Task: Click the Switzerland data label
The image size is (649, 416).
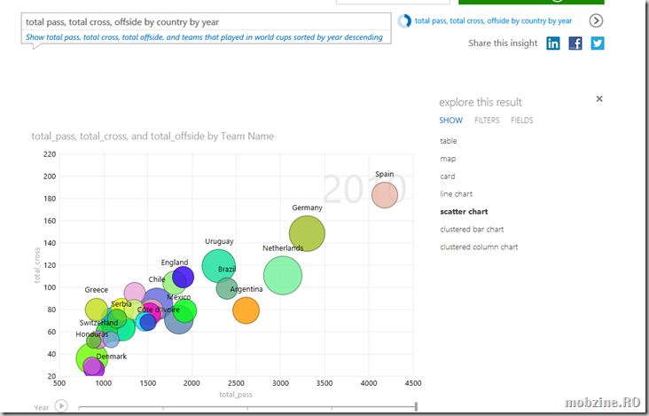Action: tap(99, 323)
